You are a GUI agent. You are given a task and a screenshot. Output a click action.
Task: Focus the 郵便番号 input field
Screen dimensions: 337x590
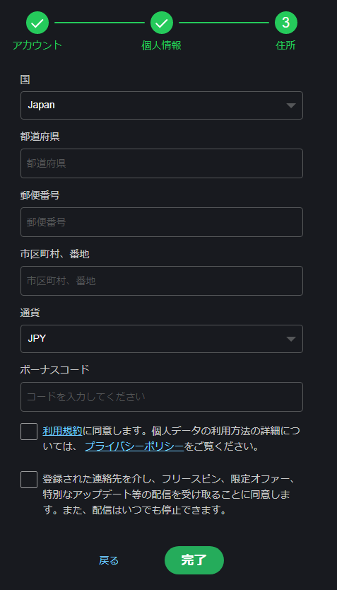pos(162,222)
